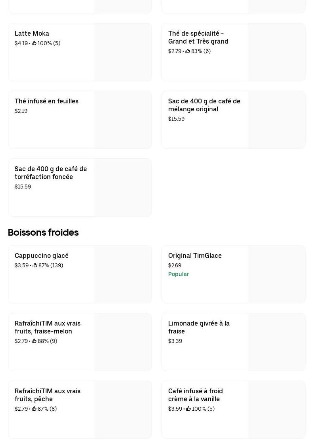Click thumbs-up icon on Cappuccino glacé
Viewport: 319px width, 440px height.
35,265
